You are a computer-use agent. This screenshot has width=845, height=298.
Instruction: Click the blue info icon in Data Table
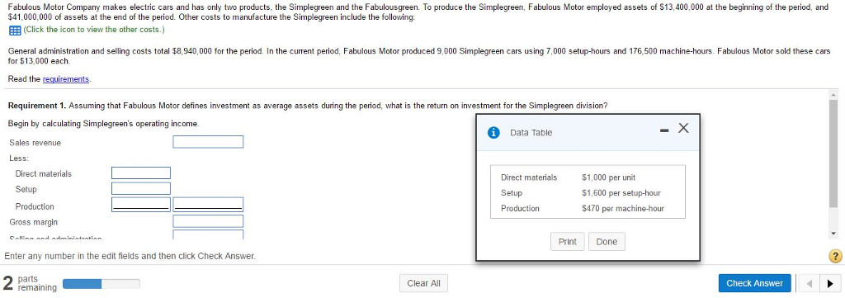[x=493, y=133]
